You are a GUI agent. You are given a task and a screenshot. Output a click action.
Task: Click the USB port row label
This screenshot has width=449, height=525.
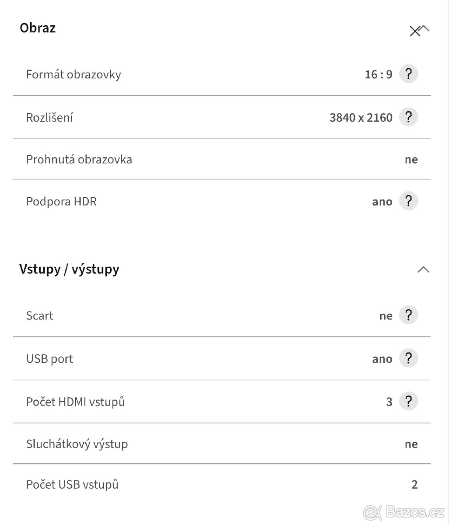coord(49,359)
